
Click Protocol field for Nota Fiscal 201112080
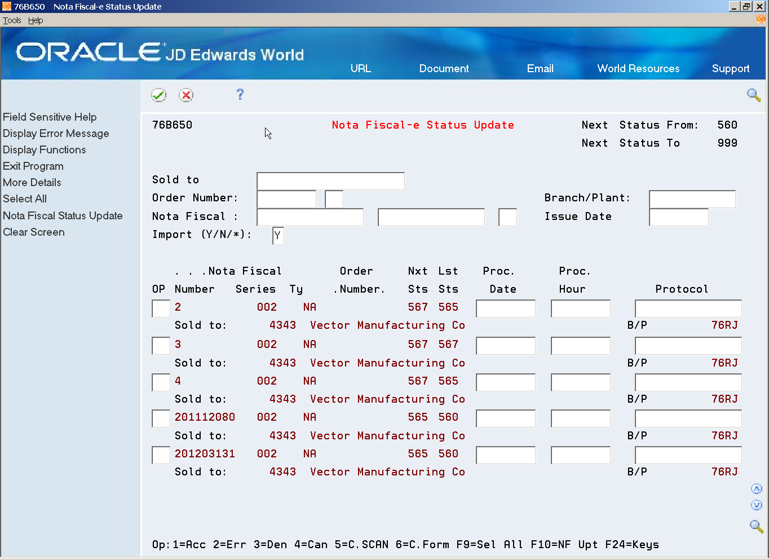(x=688, y=418)
